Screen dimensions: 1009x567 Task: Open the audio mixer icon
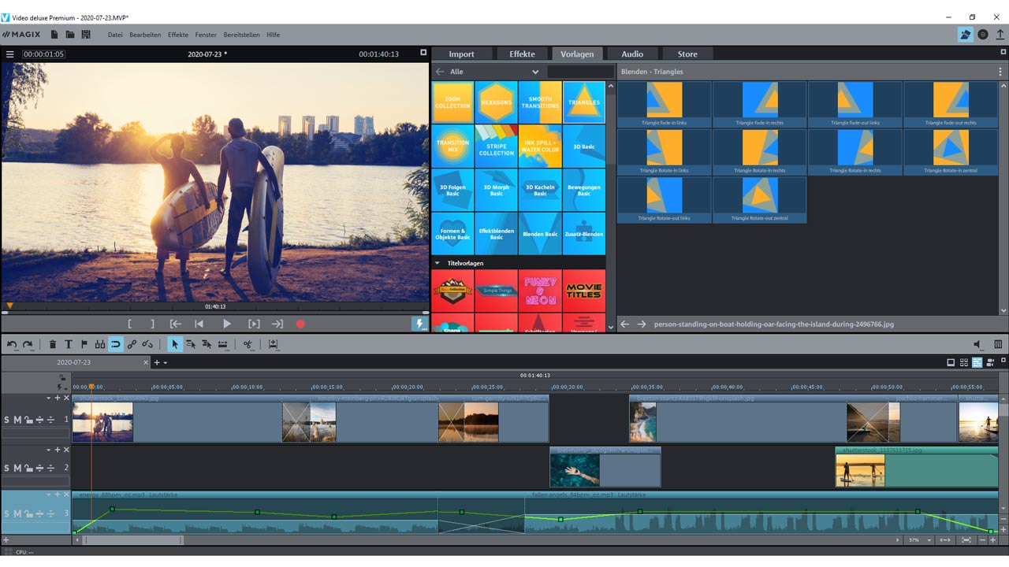click(x=998, y=344)
